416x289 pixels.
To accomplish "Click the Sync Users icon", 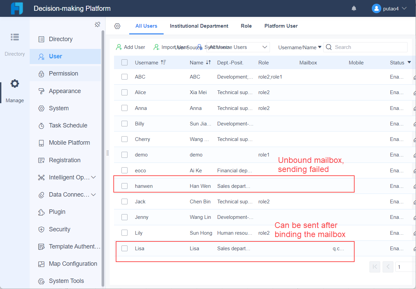I will [x=200, y=47].
